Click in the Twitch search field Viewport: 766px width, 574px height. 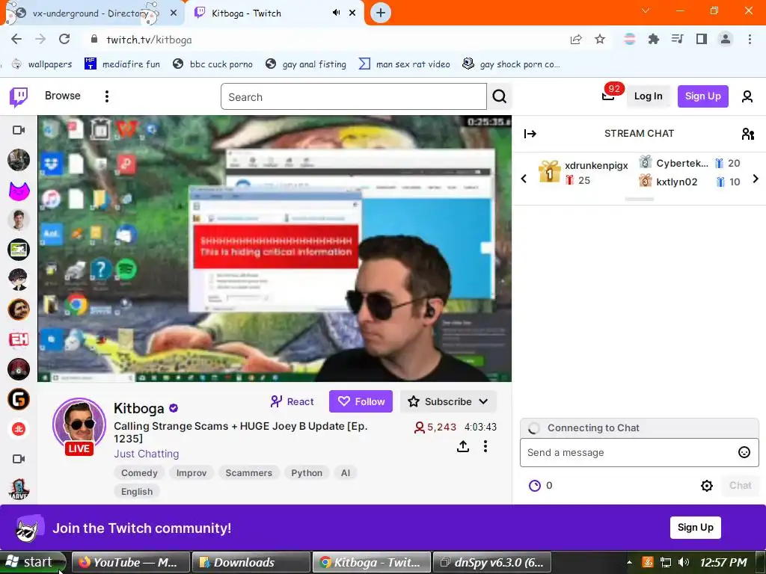coord(354,96)
